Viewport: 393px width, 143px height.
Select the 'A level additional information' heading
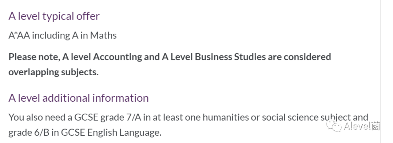79,98
